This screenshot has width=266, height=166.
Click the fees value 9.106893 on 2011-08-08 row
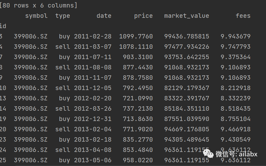pos(236,67)
